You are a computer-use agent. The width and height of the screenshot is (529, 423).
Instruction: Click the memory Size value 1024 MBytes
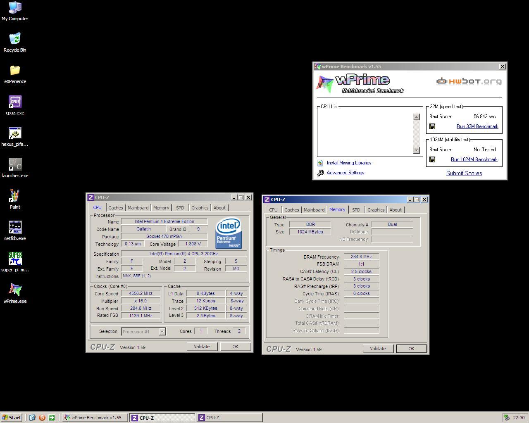click(310, 232)
